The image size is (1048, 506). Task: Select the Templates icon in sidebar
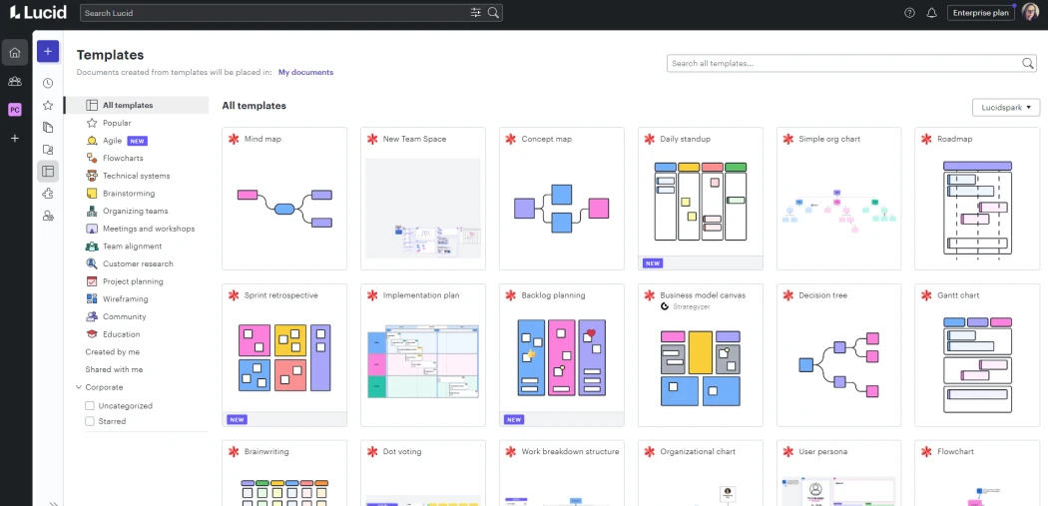tap(48, 171)
